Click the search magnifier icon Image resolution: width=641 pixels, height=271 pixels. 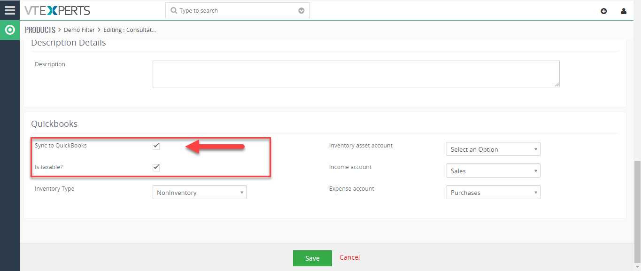[174, 10]
